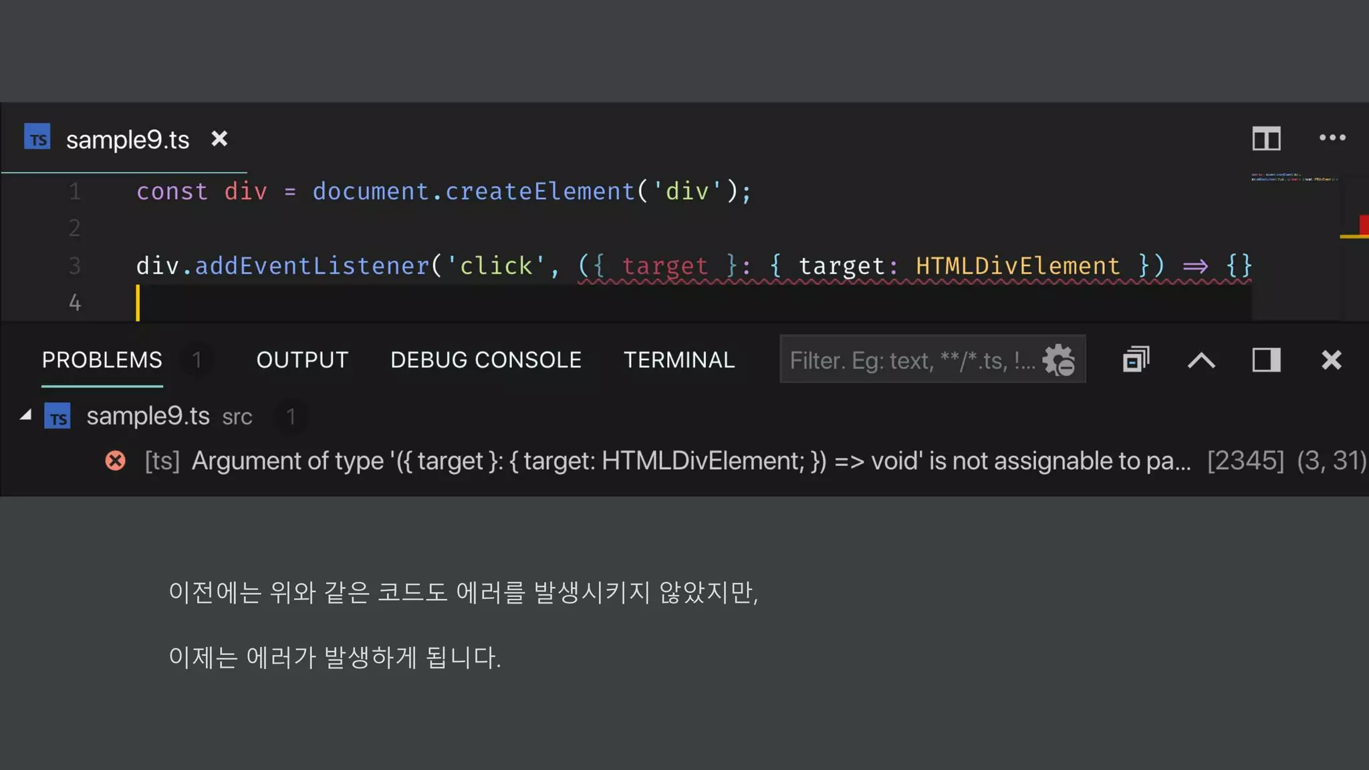
Task: Click 'addEventListener' in line 3
Action: pos(312,265)
